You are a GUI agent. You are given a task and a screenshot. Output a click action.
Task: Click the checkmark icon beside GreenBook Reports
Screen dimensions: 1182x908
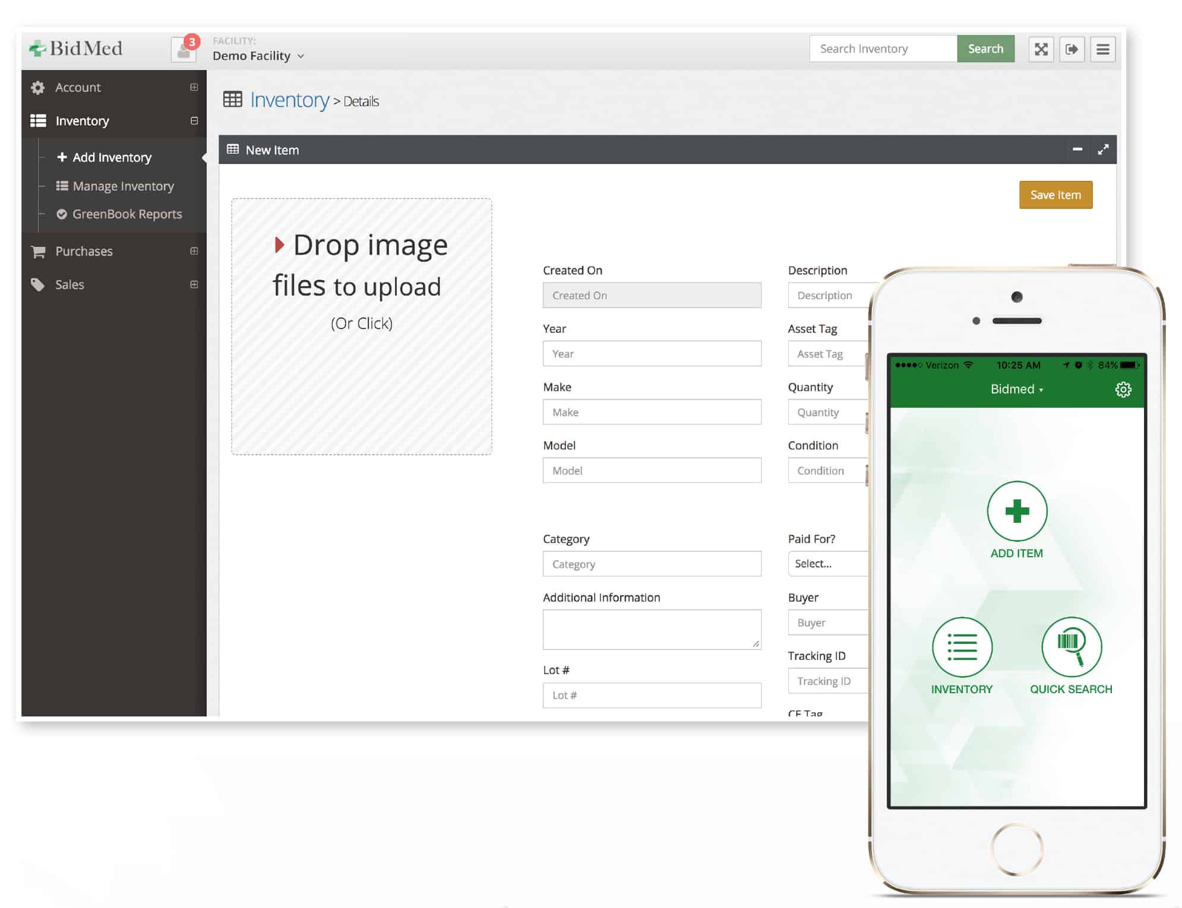tap(62, 214)
